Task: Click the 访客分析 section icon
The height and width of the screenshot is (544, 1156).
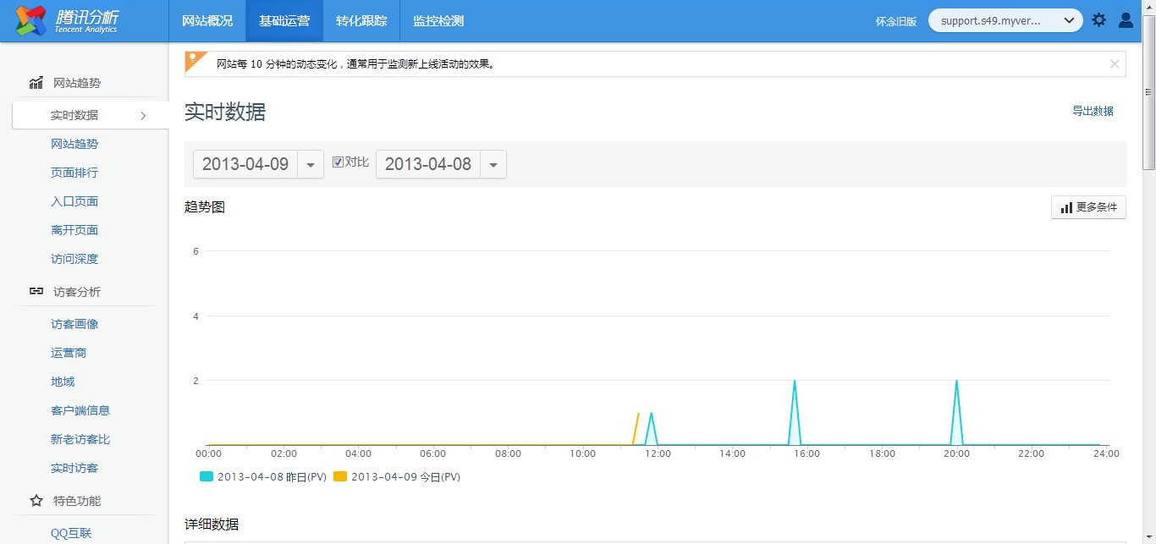Action: point(36,292)
